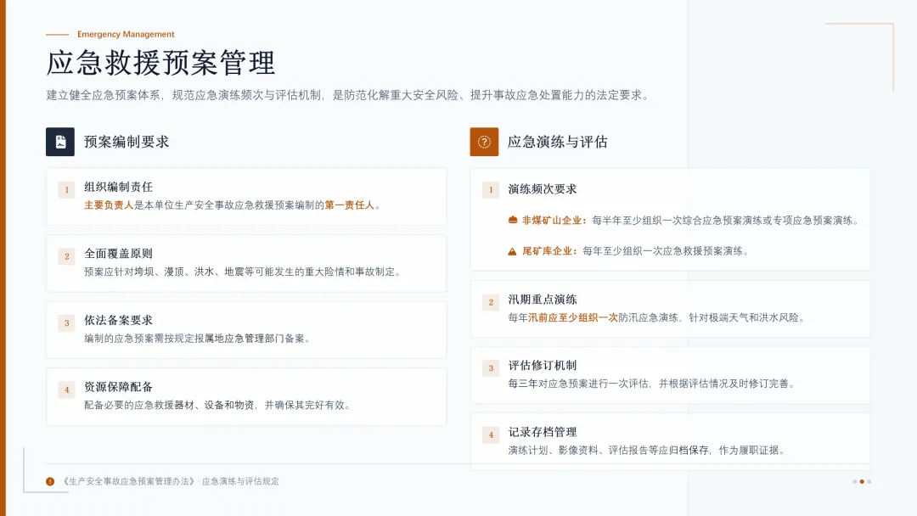This screenshot has width=917, height=516.
Task: Click the card title 汛期重点演练
Action: [542, 300]
